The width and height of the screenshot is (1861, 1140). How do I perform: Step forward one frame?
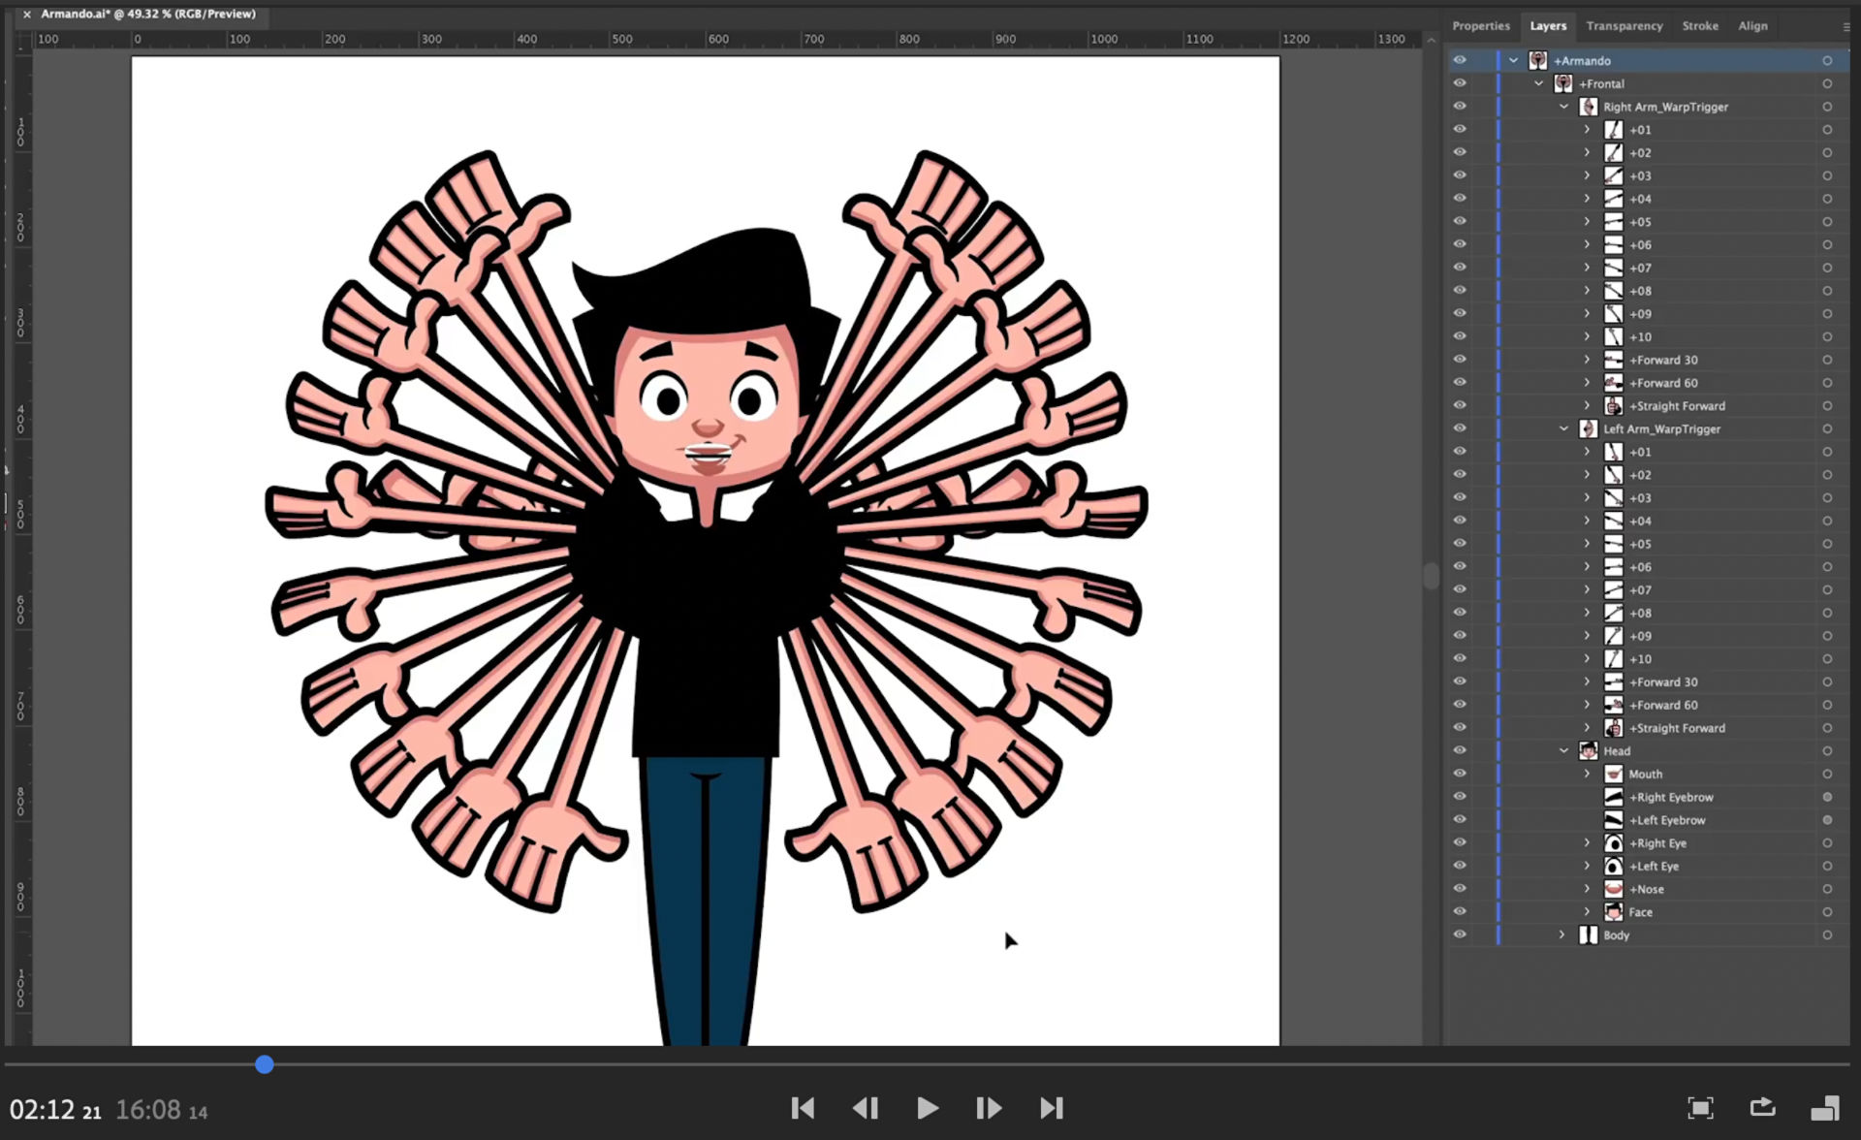[x=989, y=1108]
